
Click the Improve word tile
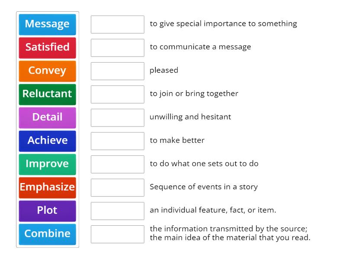47,164
